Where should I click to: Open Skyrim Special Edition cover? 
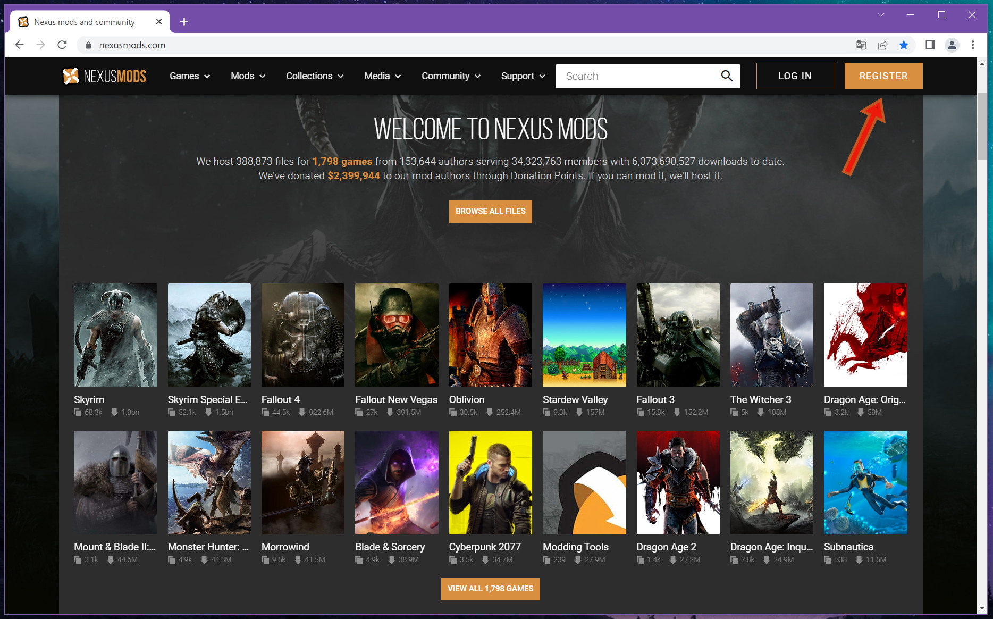[x=209, y=335]
